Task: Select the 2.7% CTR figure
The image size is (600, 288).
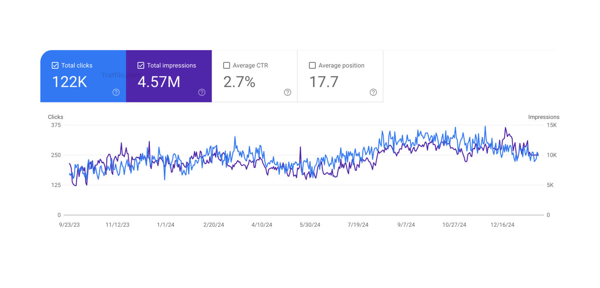Action: tap(239, 82)
